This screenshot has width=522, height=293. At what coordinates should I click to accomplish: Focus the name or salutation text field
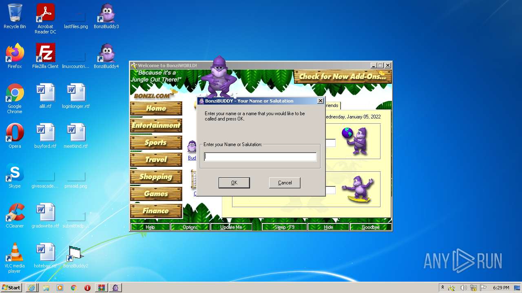[x=260, y=157]
